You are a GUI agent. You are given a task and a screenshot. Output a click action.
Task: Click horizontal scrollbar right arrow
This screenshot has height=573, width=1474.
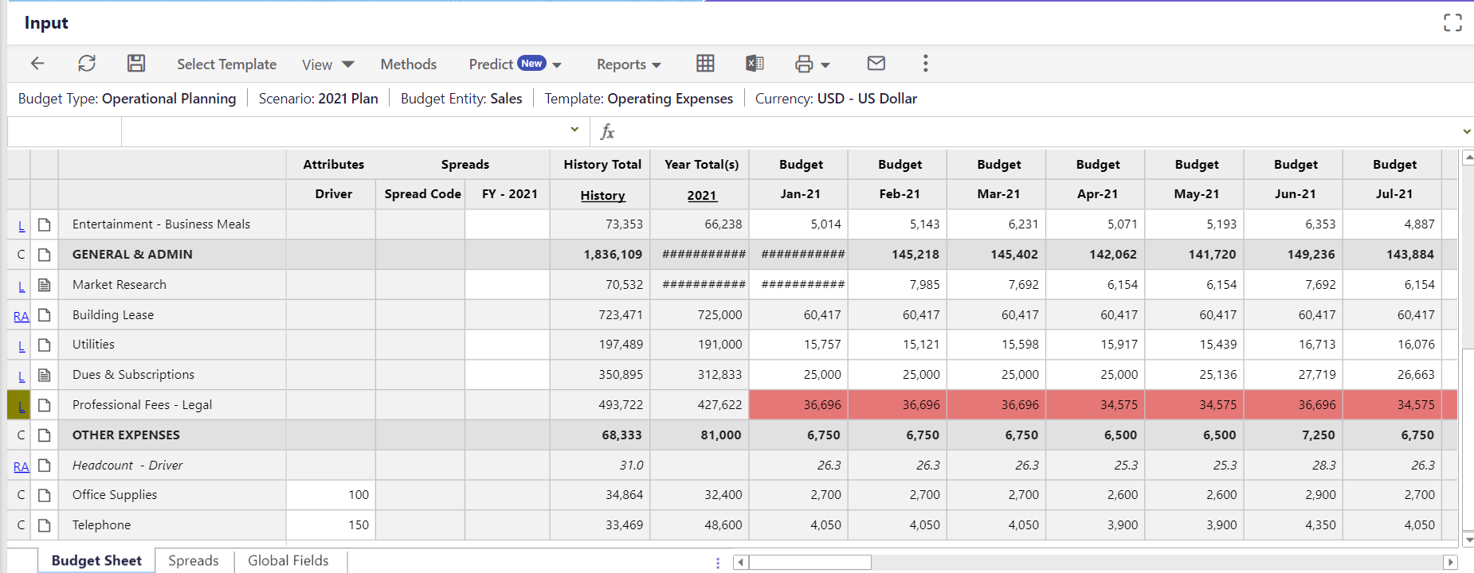click(x=1450, y=563)
